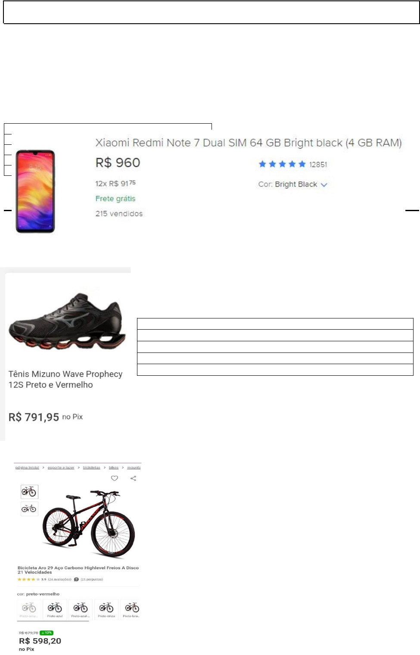Image resolution: width=420 pixels, height=655 pixels.
Task: Open the '24 avaliações' reviews link
Action: click(x=59, y=580)
